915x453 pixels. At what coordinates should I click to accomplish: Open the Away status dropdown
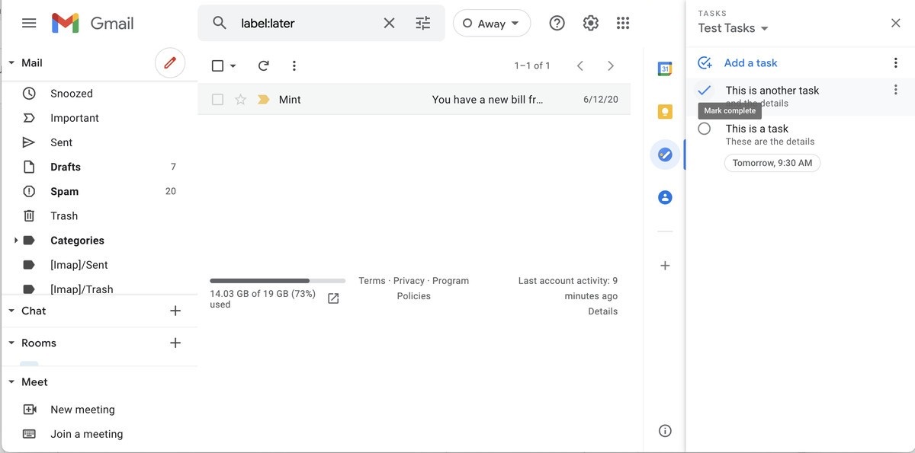[492, 24]
